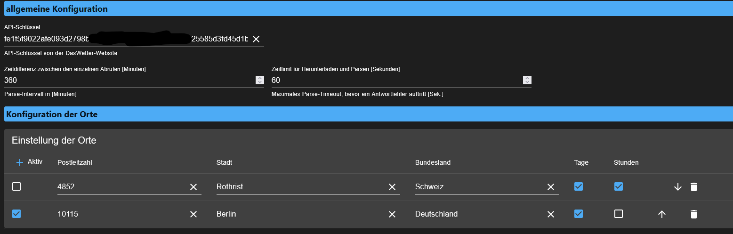The image size is (733, 234).
Task: Delete the Berlin row
Action: click(693, 214)
